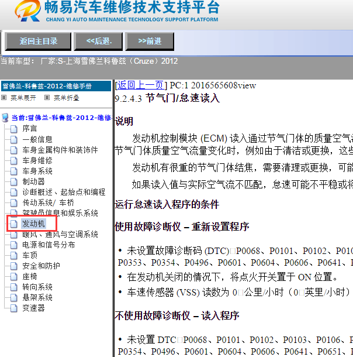Click the page icon next to 序言
The image size is (353, 357).
click(14, 129)
